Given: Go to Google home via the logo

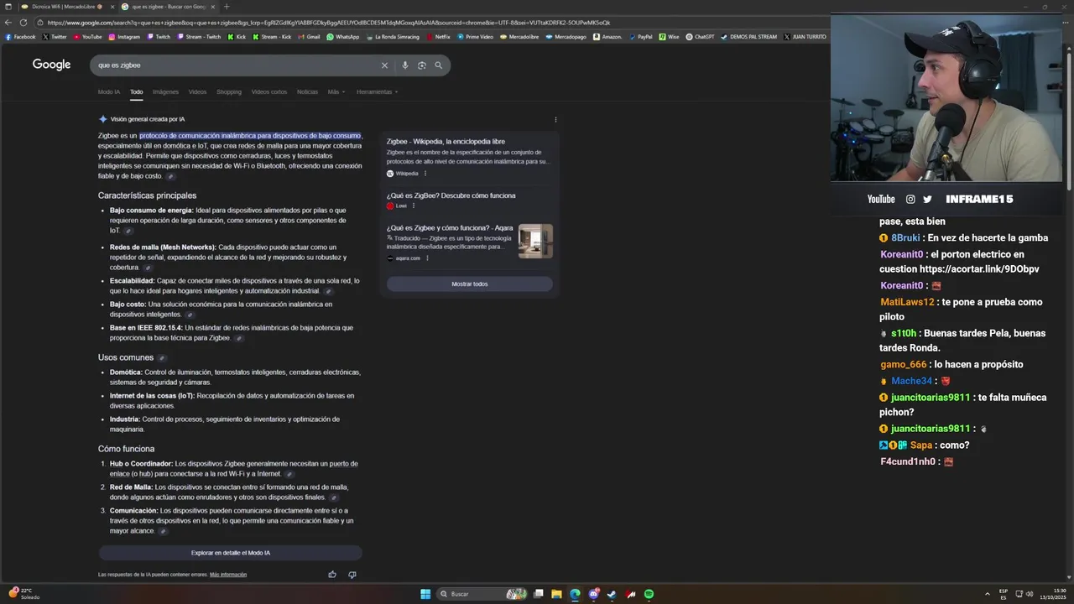Looking at the screenshot, I should pos(51,65).
